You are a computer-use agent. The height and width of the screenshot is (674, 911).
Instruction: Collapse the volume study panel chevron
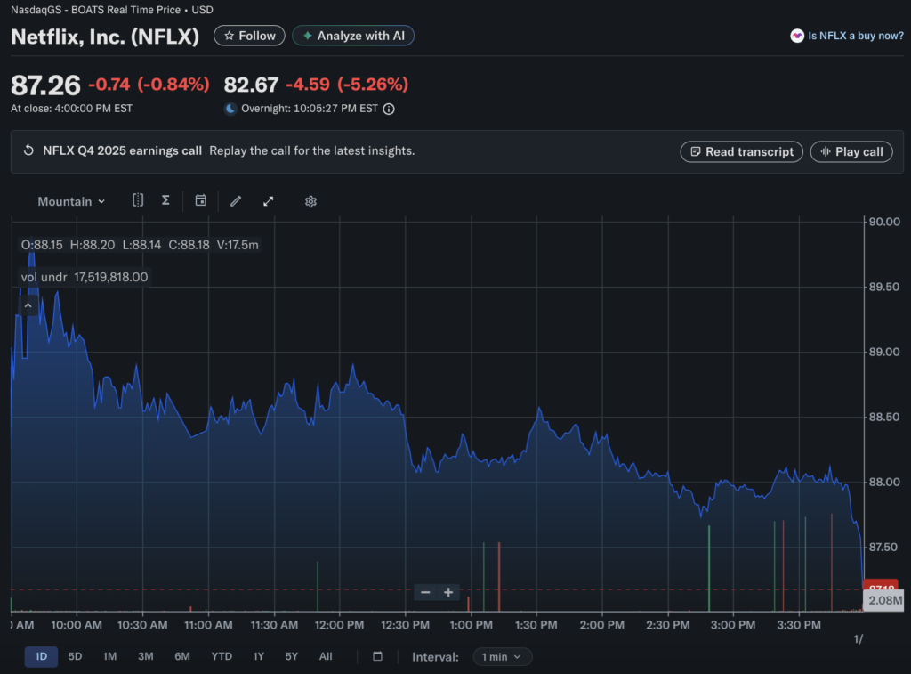[28, 305]
